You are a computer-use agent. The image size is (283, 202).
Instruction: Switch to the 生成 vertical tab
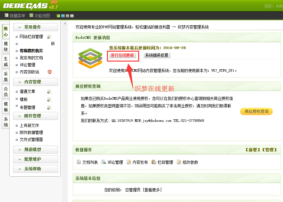pos(6,62)
